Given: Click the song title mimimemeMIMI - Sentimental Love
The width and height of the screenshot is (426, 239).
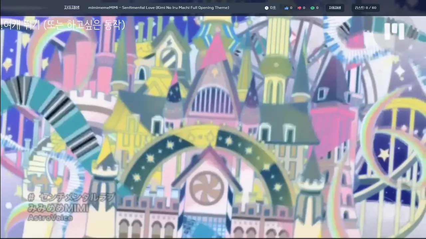Looking at the screenshot, I should coord(158,8).
